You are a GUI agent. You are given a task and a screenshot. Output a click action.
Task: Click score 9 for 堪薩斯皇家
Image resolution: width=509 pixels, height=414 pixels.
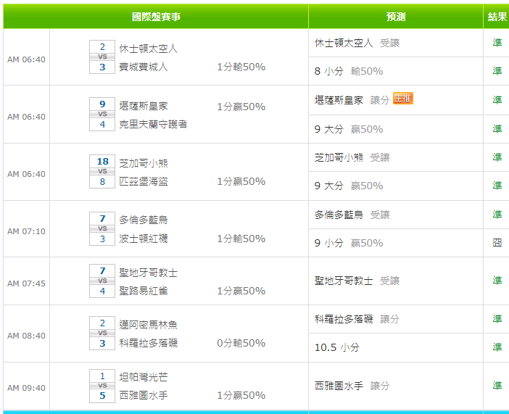(102, 104)
